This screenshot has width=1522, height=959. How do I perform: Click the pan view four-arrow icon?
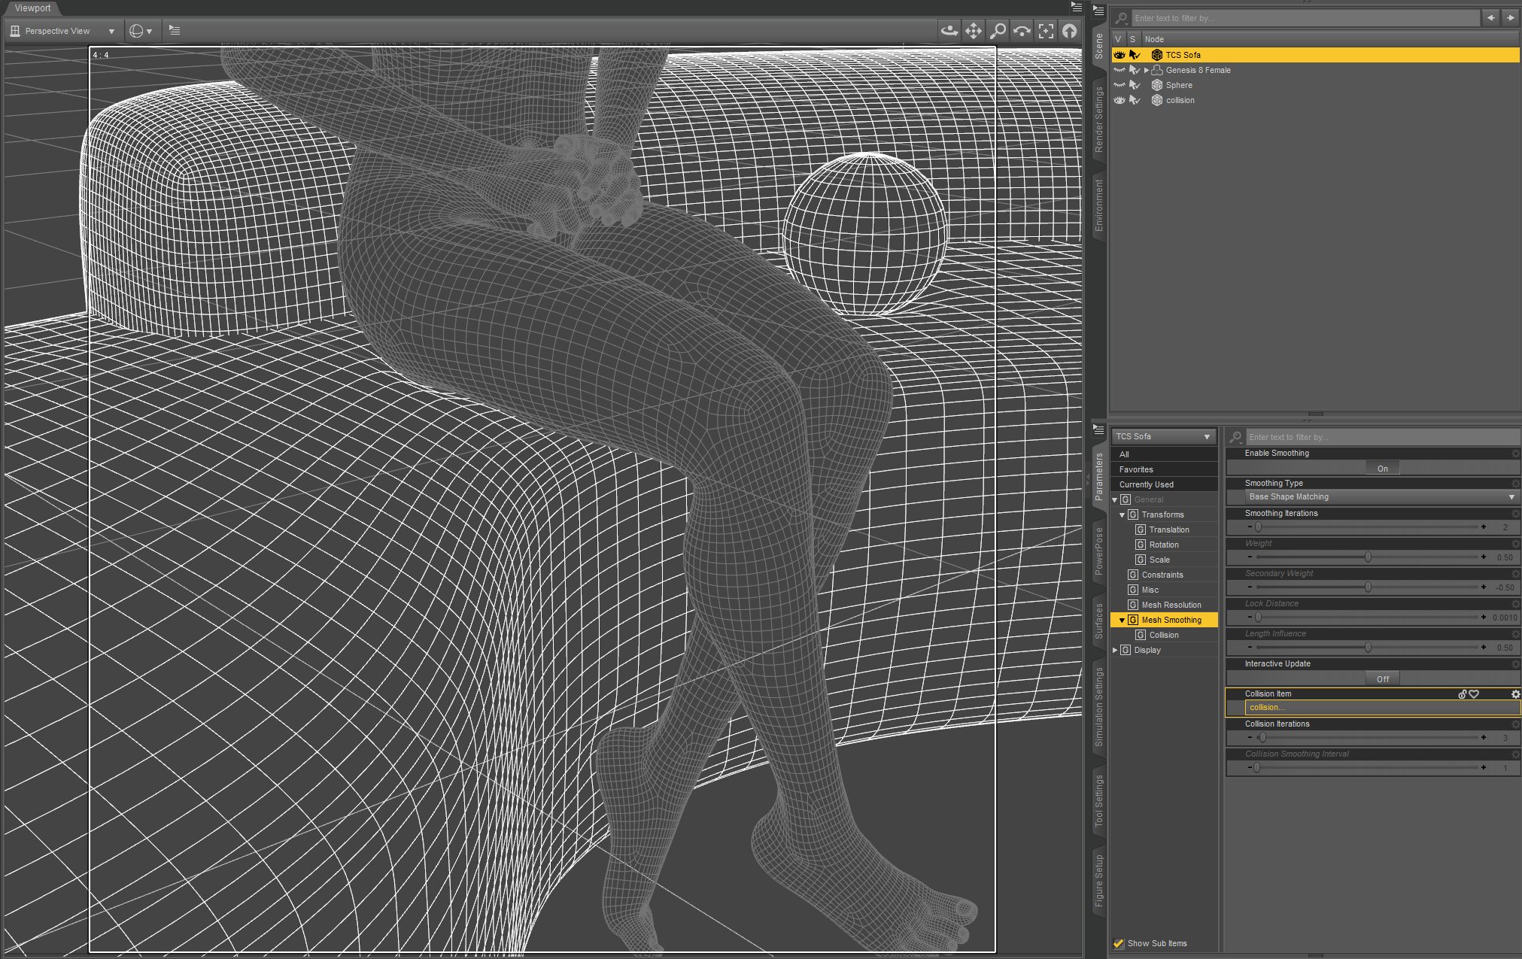(974, 31)
